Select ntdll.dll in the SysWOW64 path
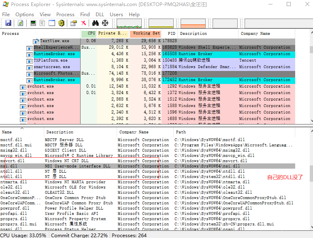313x238 pixels. tap(147, 171)
